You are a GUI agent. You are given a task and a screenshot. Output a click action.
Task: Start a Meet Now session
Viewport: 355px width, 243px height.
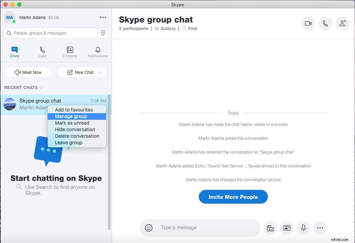point(28,72)
